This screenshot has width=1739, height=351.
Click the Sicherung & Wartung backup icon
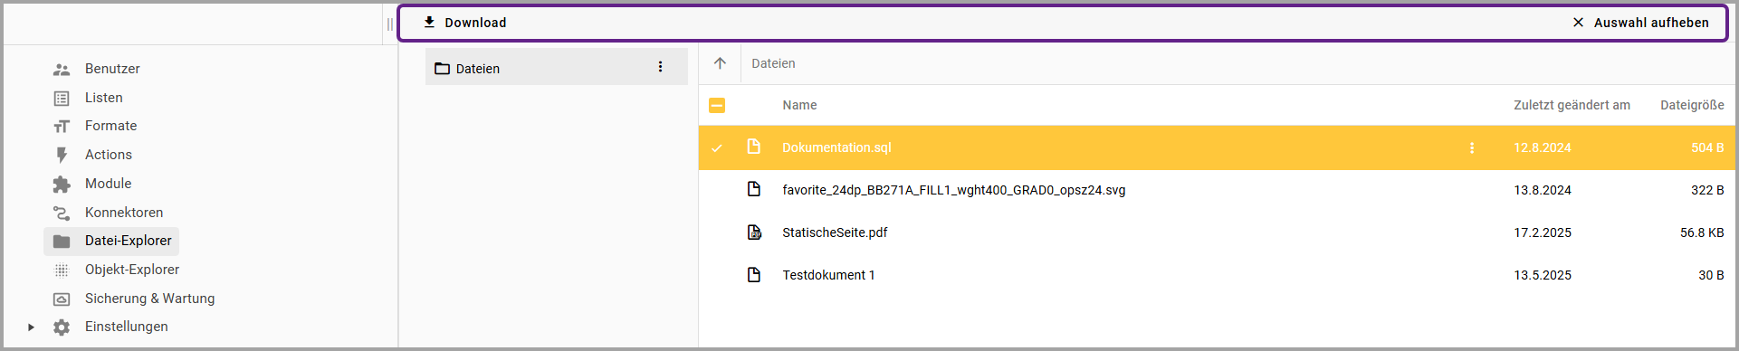(x=62, y=299)
